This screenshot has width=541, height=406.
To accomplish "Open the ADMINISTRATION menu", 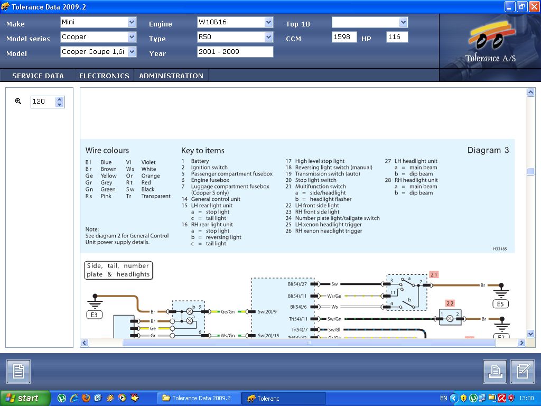I will (171, 76).
